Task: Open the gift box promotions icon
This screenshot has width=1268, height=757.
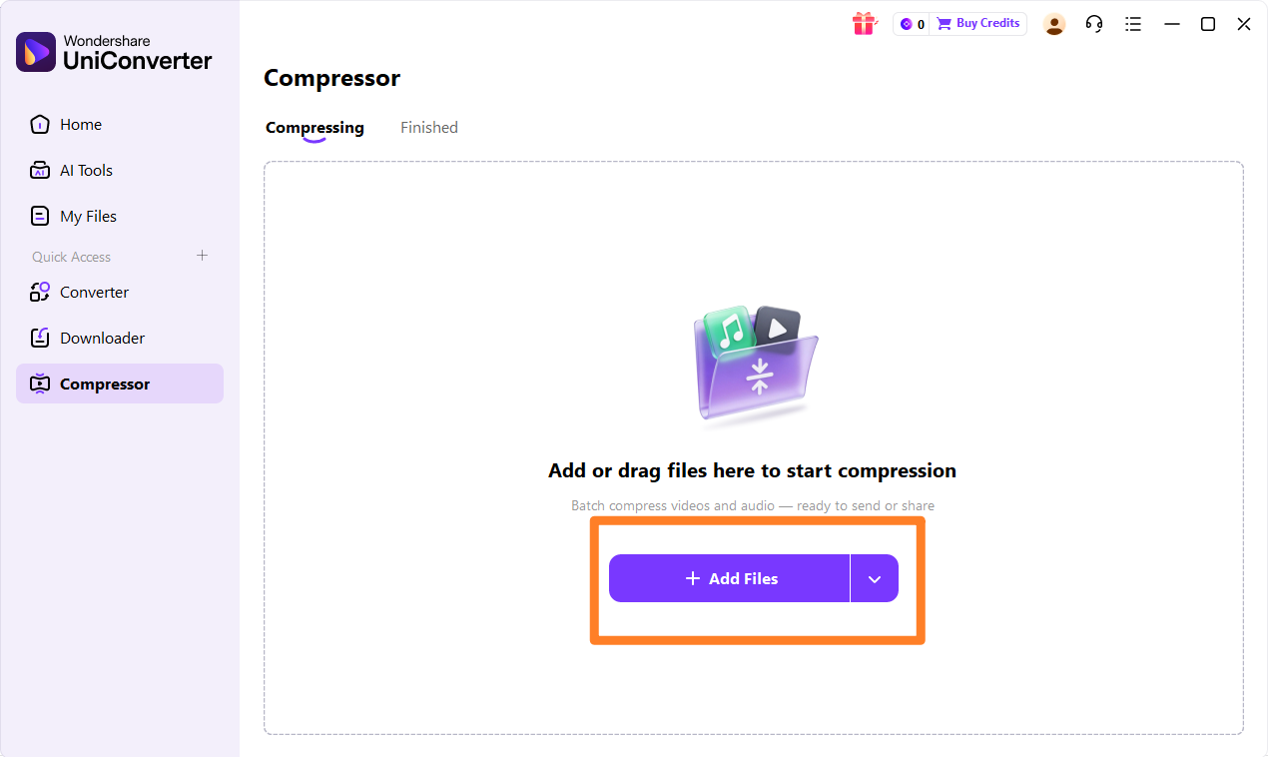Action: tap(864, 24)
